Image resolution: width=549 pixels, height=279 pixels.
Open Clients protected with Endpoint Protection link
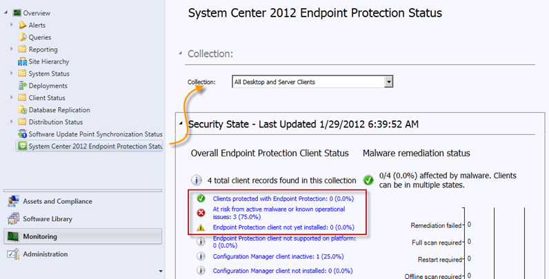click(283, 198)
